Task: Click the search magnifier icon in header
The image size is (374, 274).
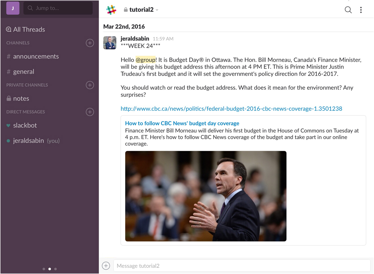Action: [x=348, y=10]
